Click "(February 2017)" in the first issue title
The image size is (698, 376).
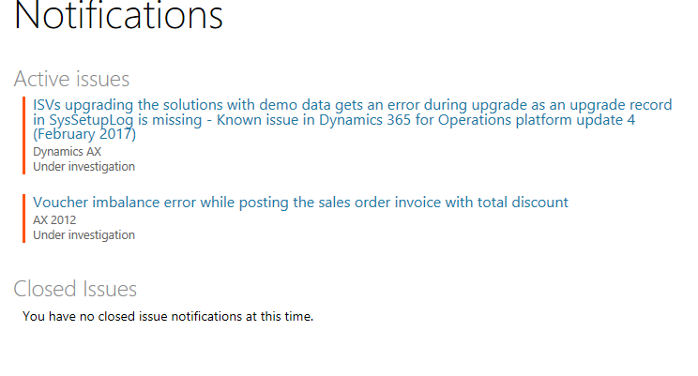click(84, 134)
